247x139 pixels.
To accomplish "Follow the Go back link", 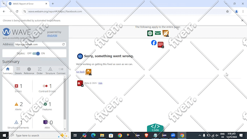I will click(80, 72).
